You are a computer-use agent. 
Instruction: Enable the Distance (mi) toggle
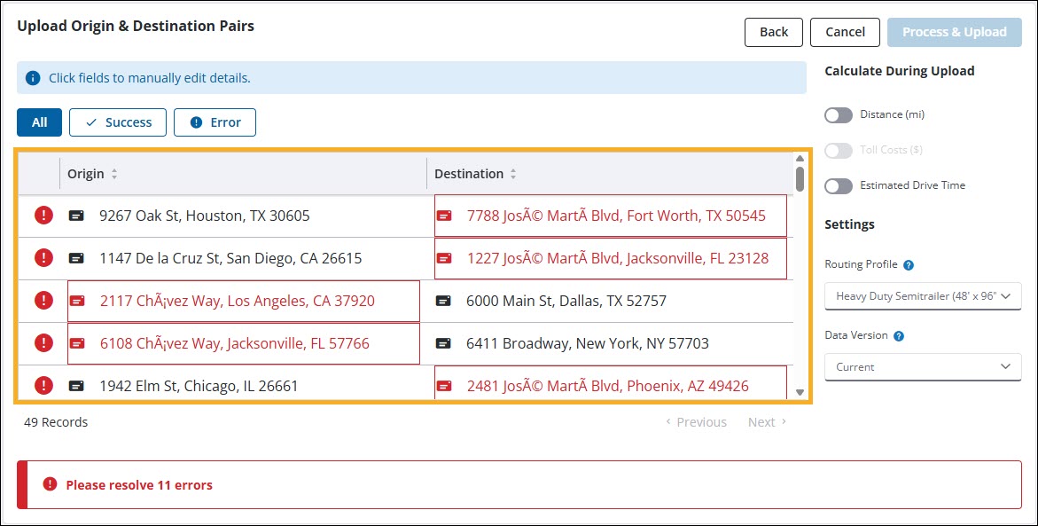839,115
